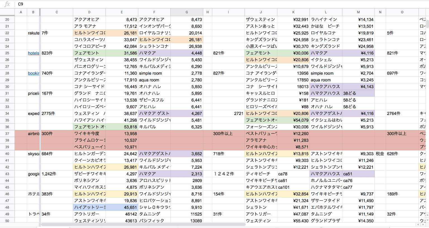Select row 20 header

coord(7,19)
